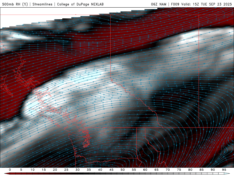234x175 pixels.
Task: Click the "10" label on the color scale
Action: point(32,170)
